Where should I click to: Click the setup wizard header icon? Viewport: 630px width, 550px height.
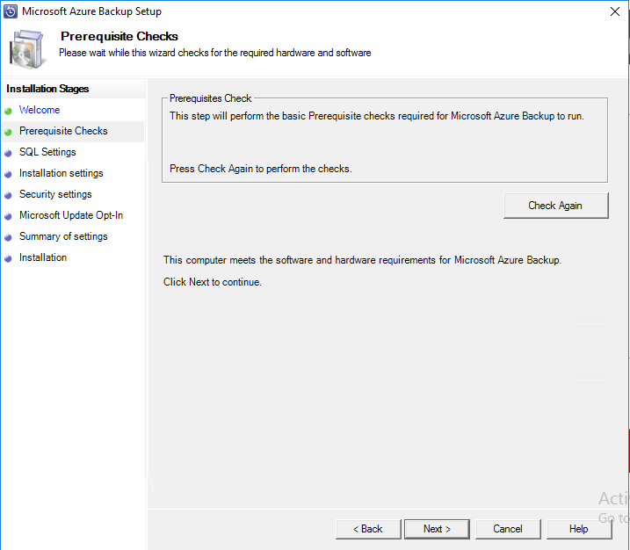pyautogui.click(x=28, y=48)
